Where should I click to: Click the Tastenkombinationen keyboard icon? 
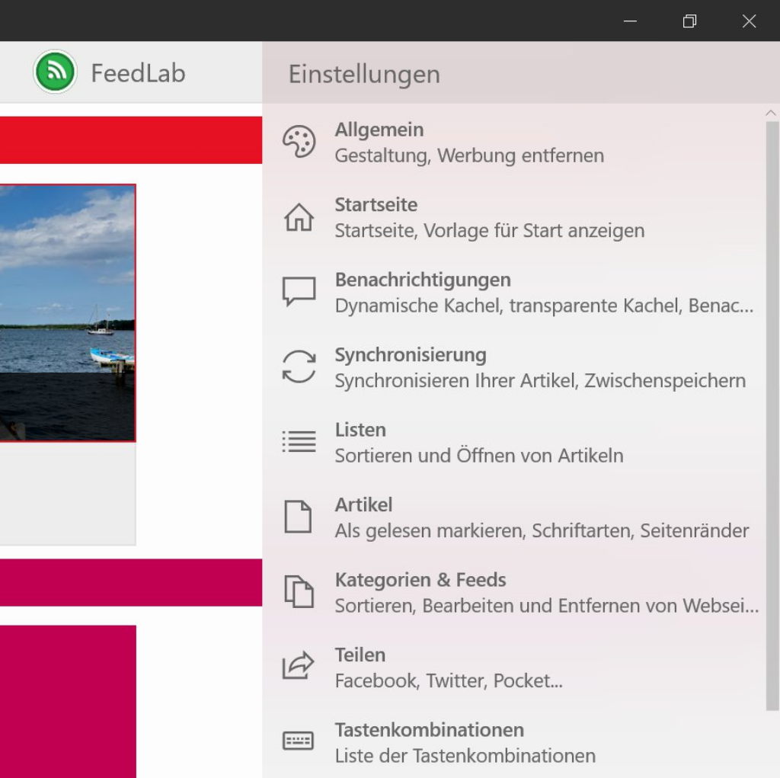pos(298,741)
